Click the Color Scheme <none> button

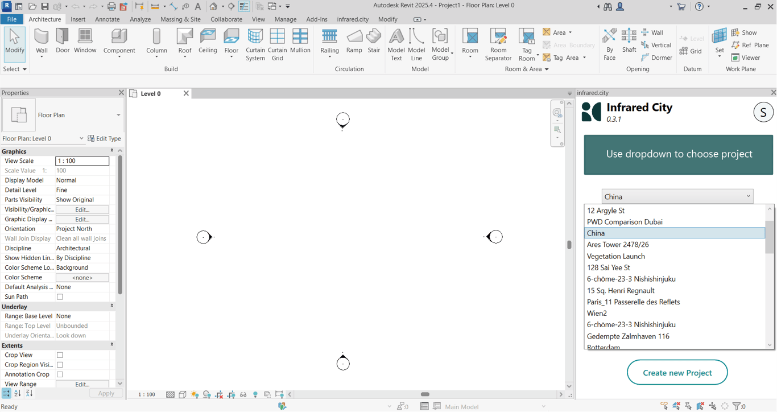[82, 278]
